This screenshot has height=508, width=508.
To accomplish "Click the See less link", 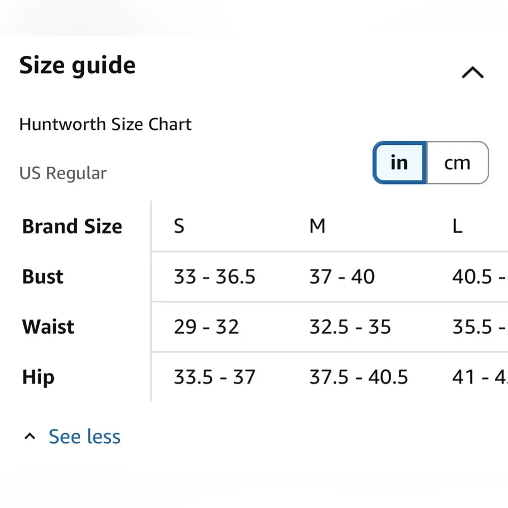I will (84, 436).
